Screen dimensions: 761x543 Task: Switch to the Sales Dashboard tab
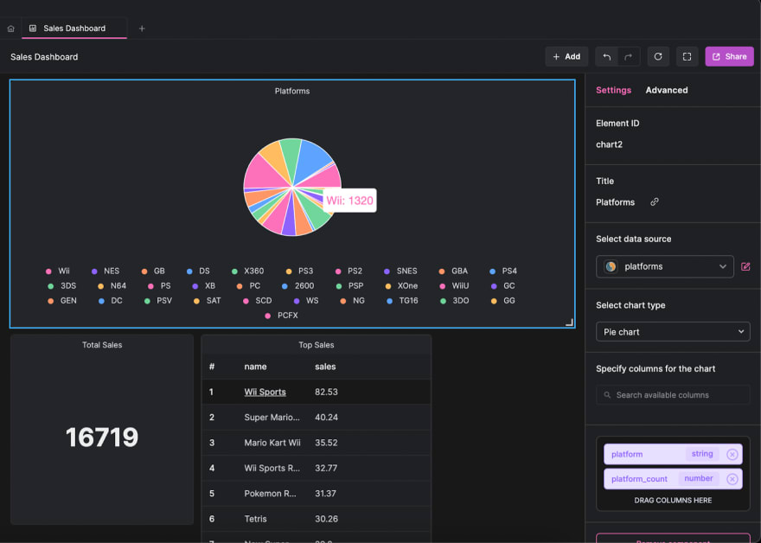point(74,29)
